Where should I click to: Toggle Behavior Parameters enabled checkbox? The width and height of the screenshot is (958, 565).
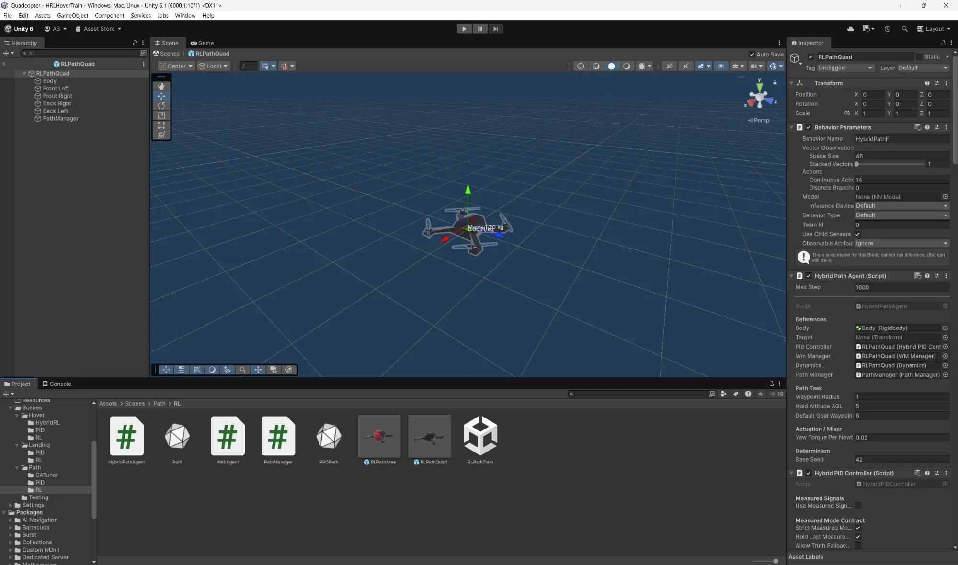point(809,127)
